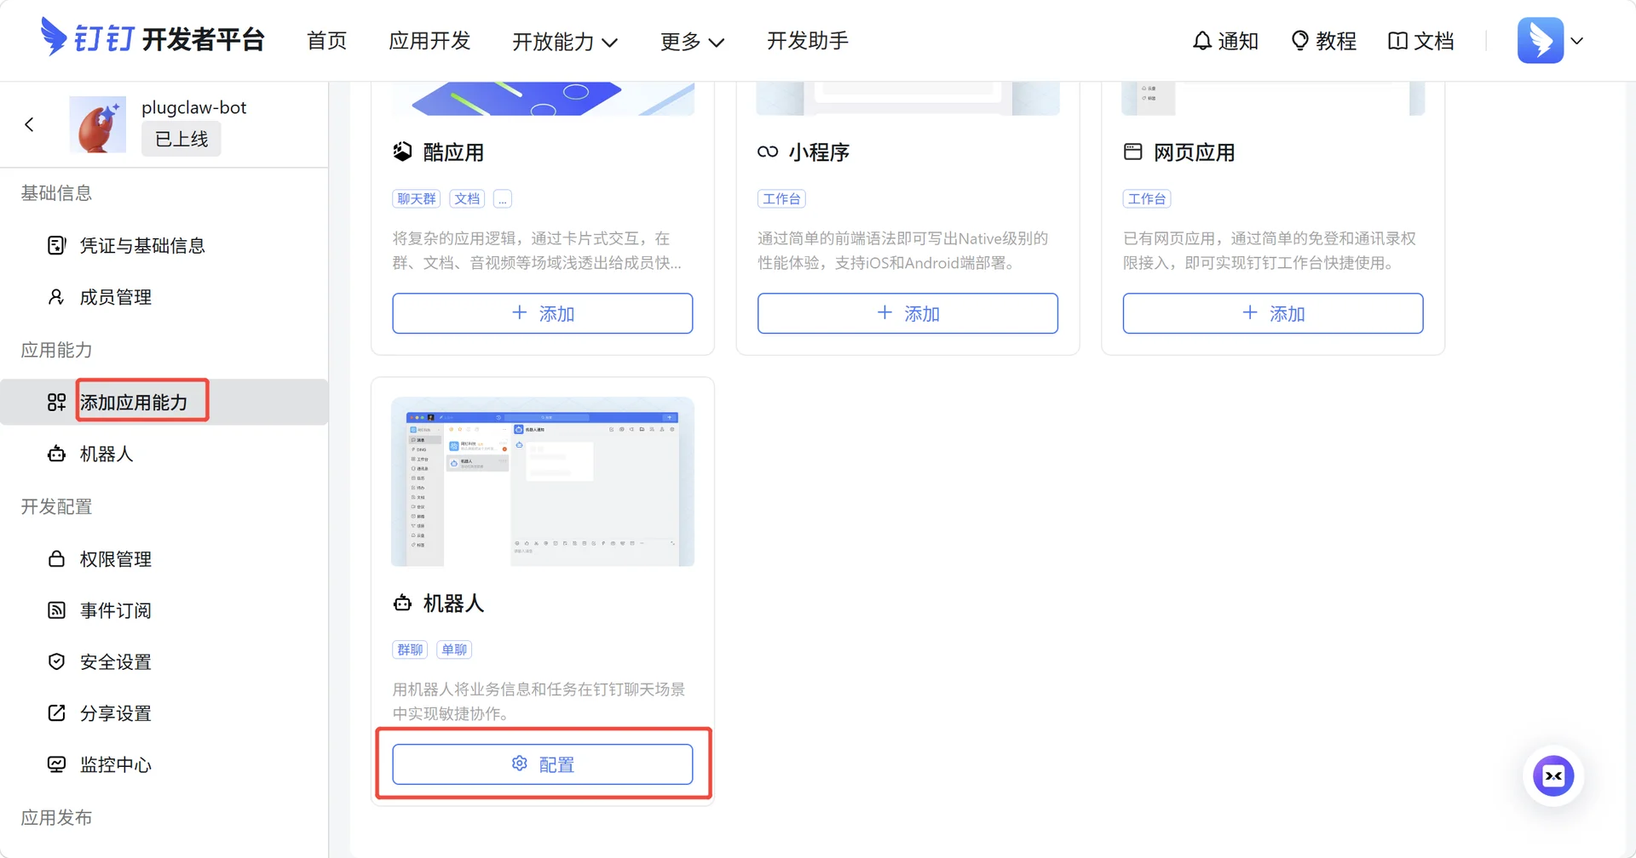Add the 小程序 capability

click(907, 313)
